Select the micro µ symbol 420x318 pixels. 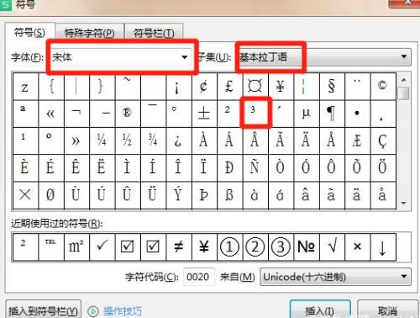pos(307,114)
